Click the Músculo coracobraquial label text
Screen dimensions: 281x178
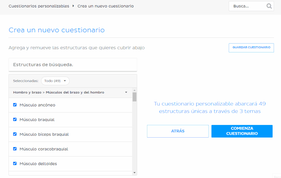pyautogui.click(x=44, y=149)
